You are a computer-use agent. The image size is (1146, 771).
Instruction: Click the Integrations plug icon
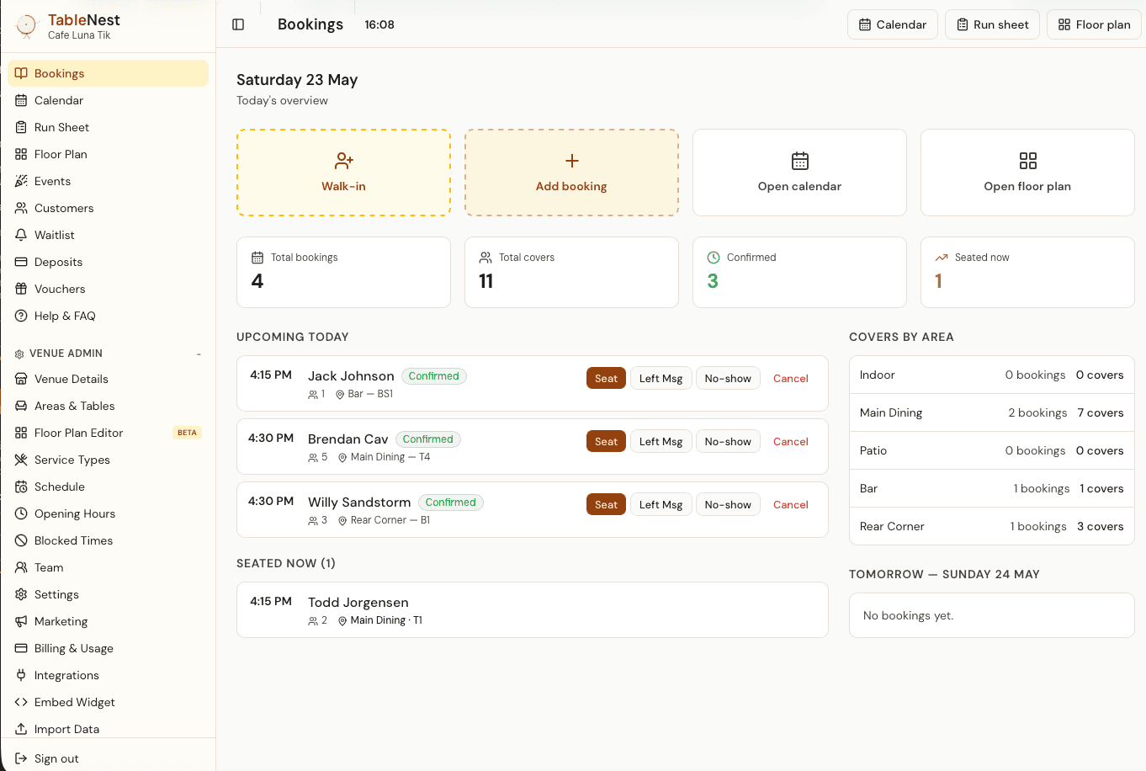coord(21,675)
